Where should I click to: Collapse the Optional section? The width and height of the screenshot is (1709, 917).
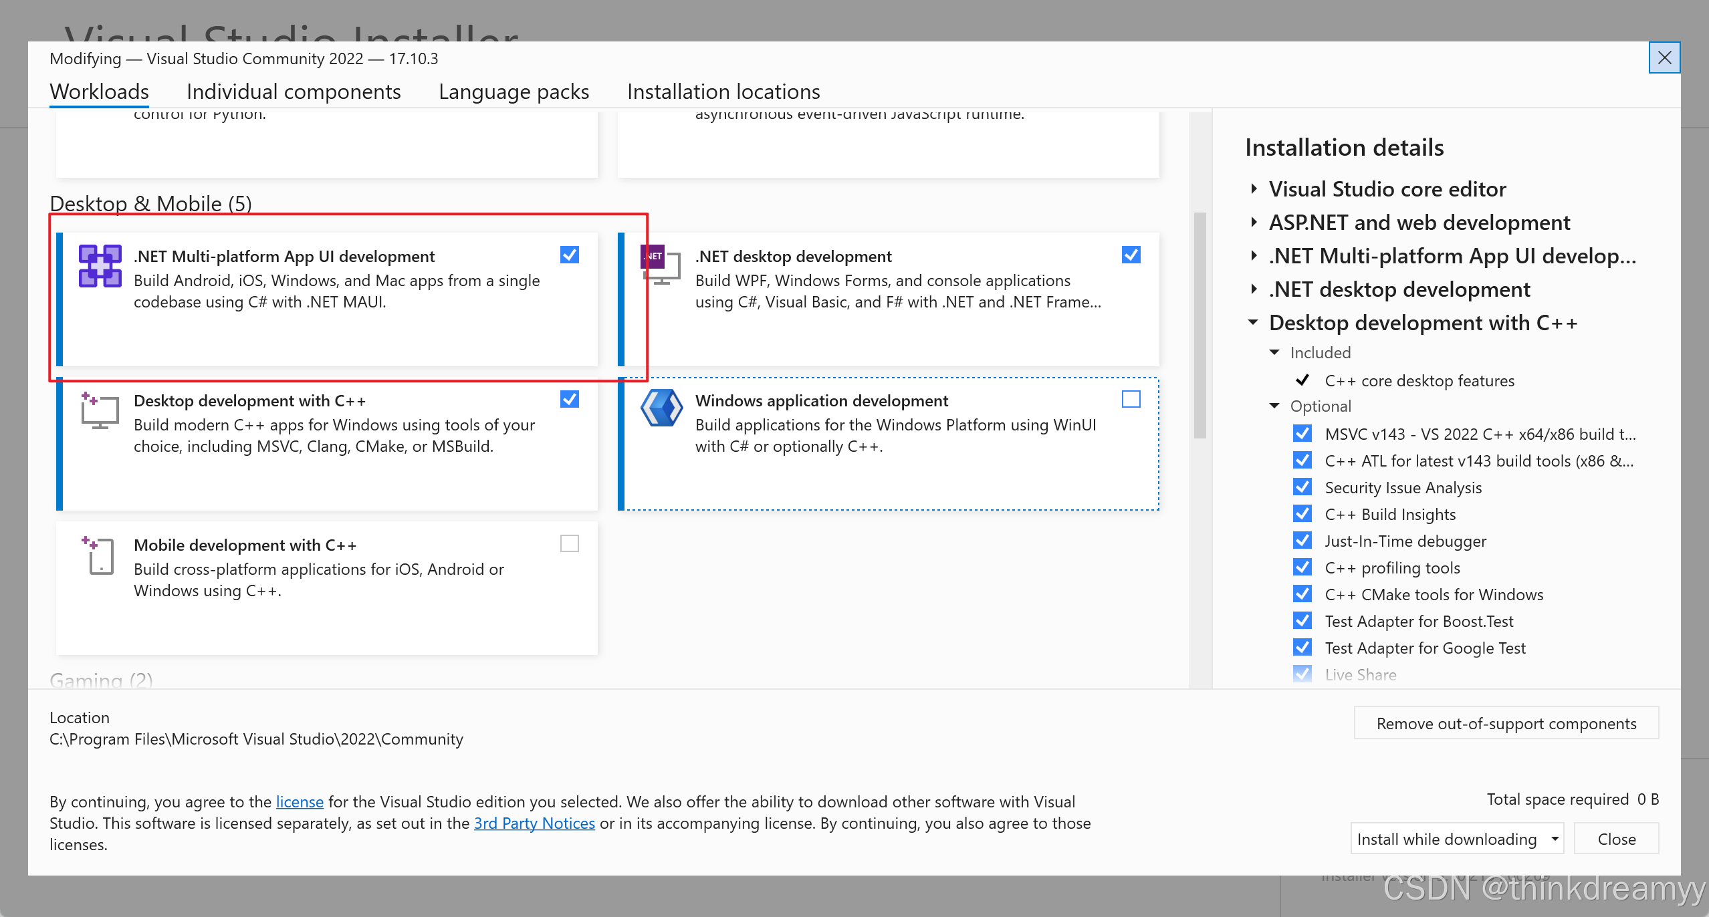(1274, 406)
